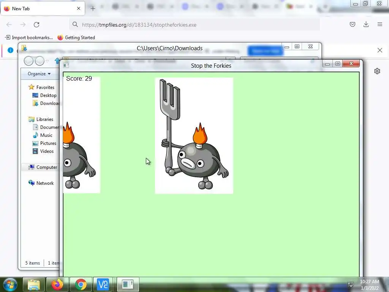
Task: Open a new Firefox tab
Action: click(x=93, y=9)
